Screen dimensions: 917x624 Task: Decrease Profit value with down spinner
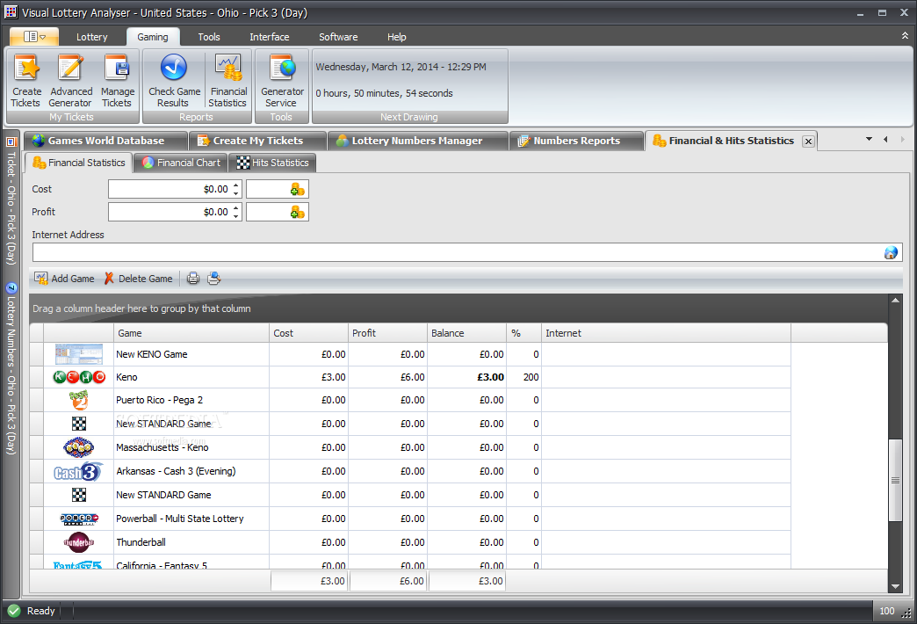(x=236, y=216)
